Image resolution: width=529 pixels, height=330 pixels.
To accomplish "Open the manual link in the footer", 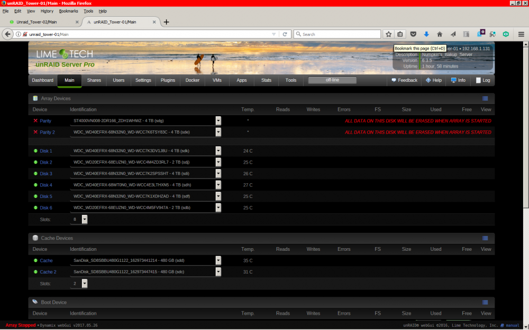I will (512, 325).
